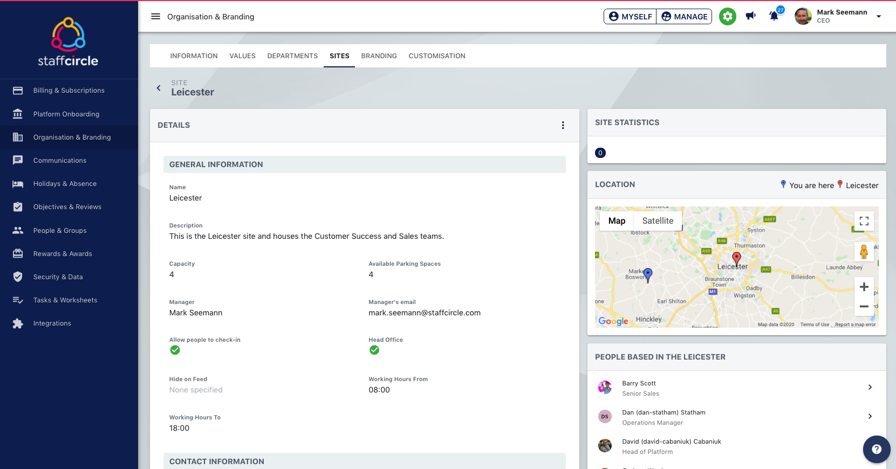The image size is (896, 469).
Task: Click the Objectives & Reviews clipboard icon
Action: point(18,206)
